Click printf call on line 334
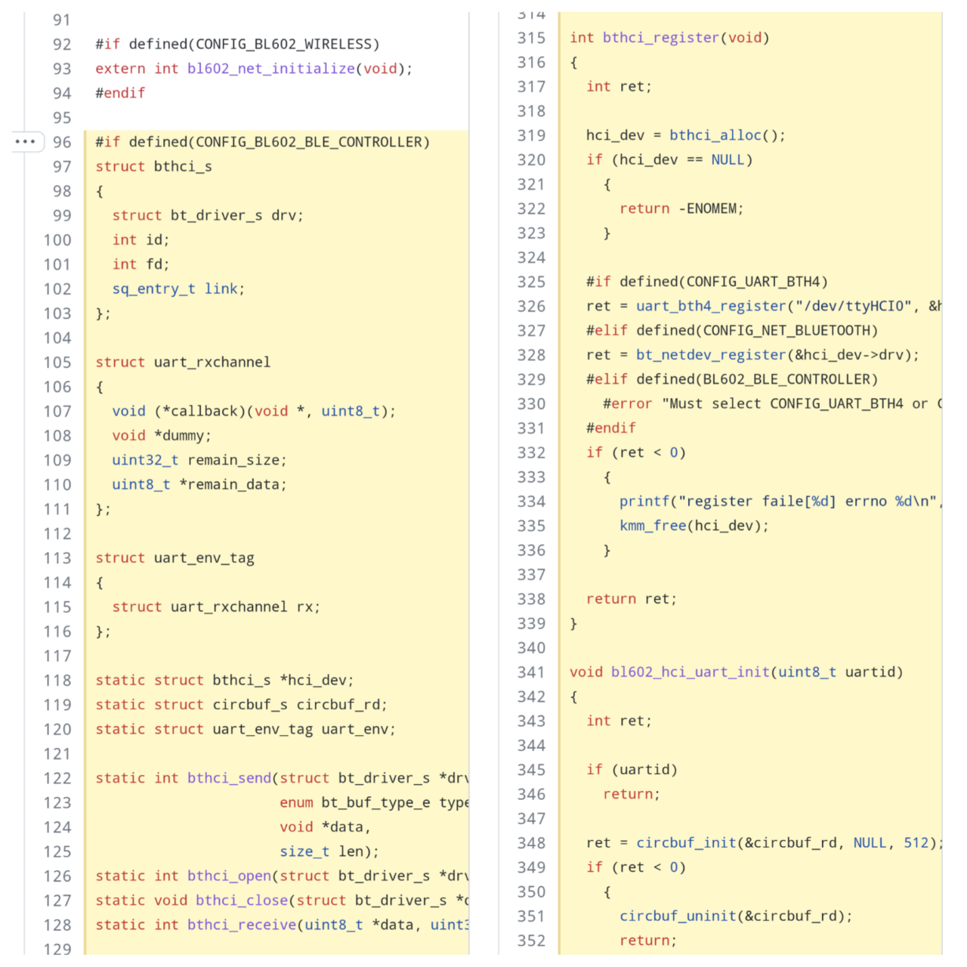Screen dimensions: 967x967 pyautogui.click(x=644, y=502)
